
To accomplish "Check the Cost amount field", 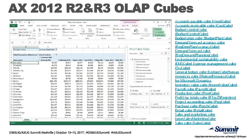I will [135, 62].
